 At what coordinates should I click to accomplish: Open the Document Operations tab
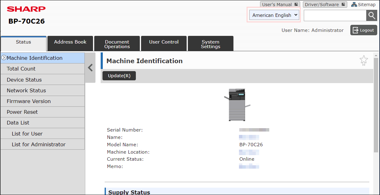(x=117, y=43)
